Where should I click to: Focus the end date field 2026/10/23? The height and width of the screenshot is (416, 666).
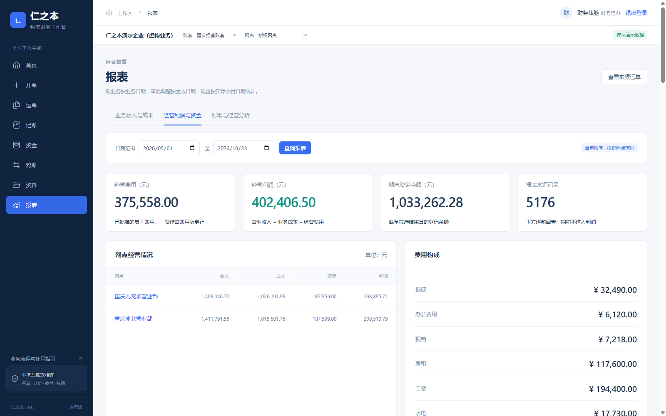[244, 148]
